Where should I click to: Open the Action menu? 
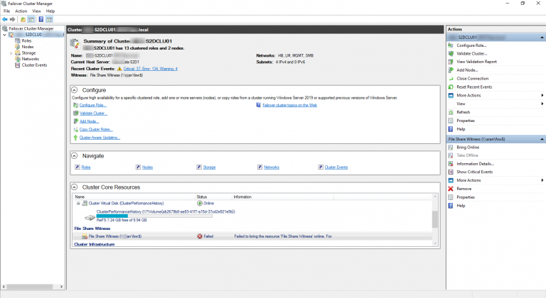click(21, 11)
